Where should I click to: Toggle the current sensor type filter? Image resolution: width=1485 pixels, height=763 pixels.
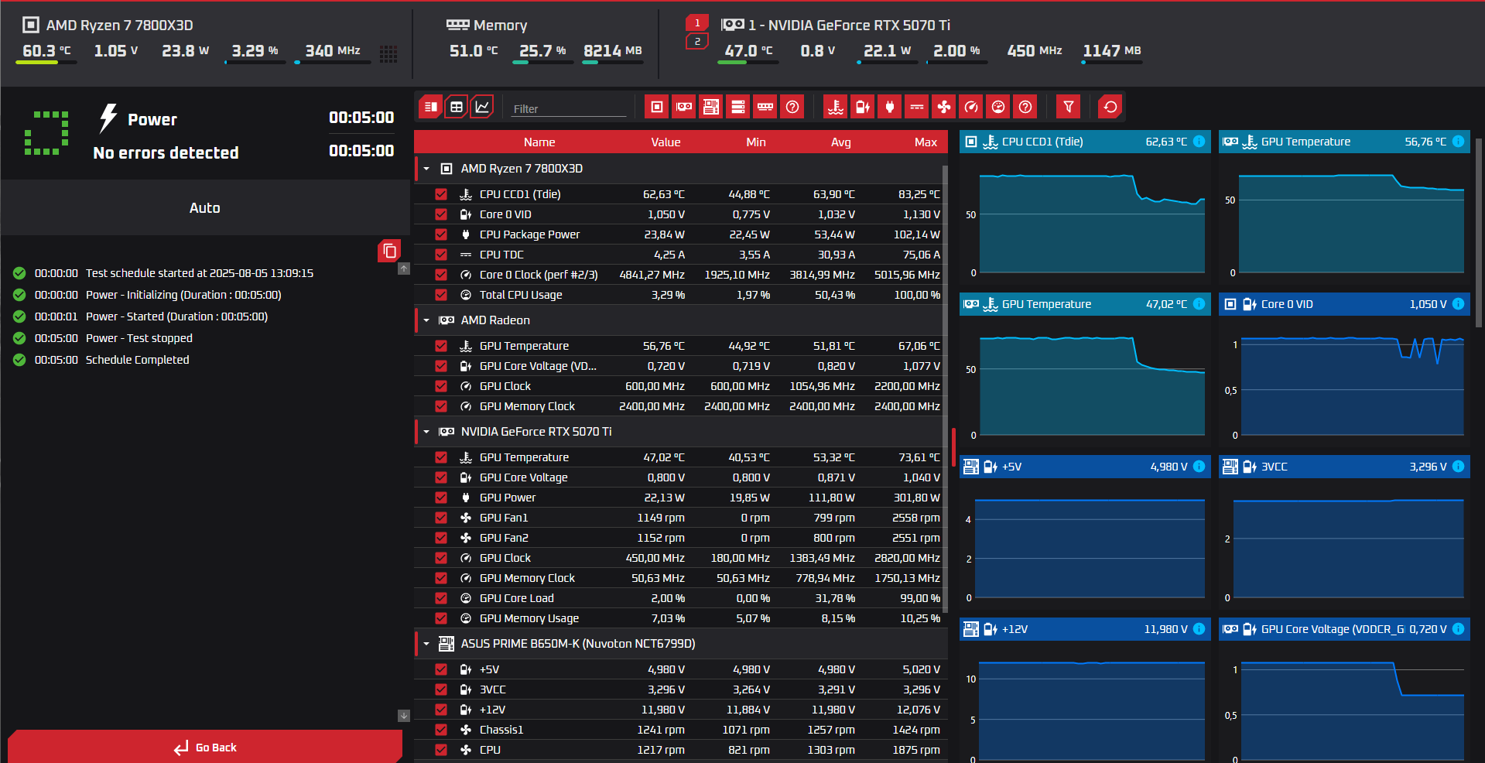pyautogui.click(x=917, y=107)
